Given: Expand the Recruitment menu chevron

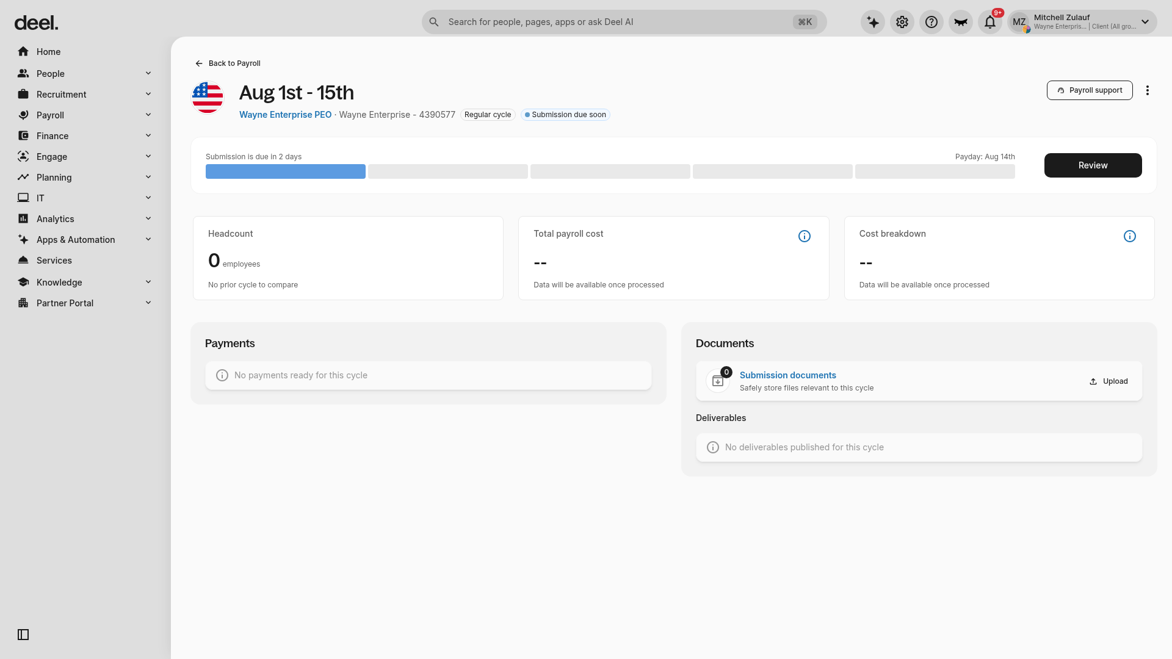Looking at the screenshot, I should click(x=148, y=94).
